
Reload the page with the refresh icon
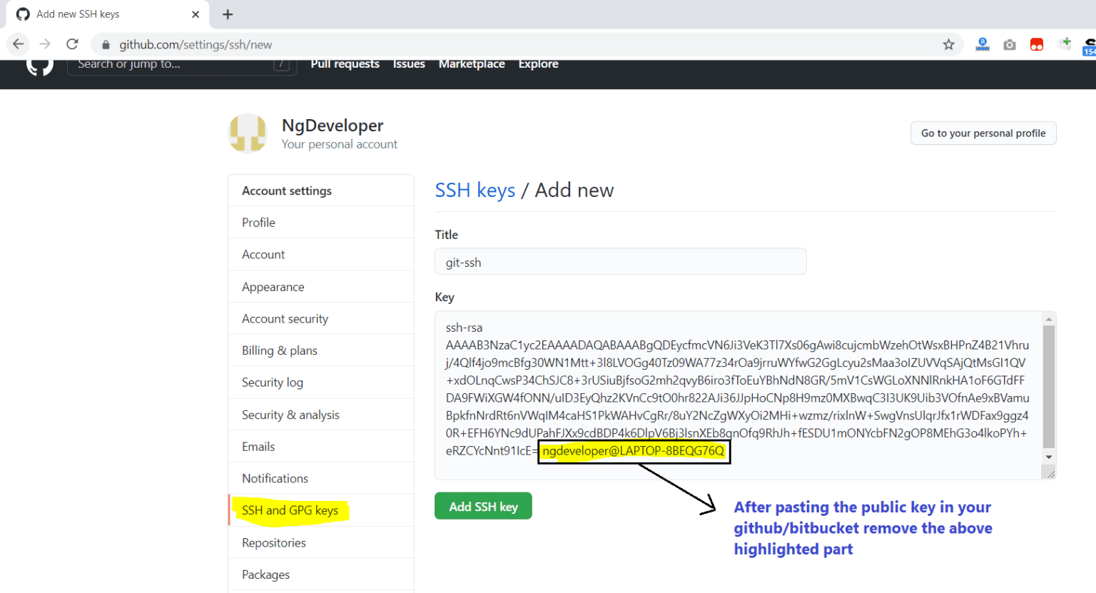click(x=72, y=44)
